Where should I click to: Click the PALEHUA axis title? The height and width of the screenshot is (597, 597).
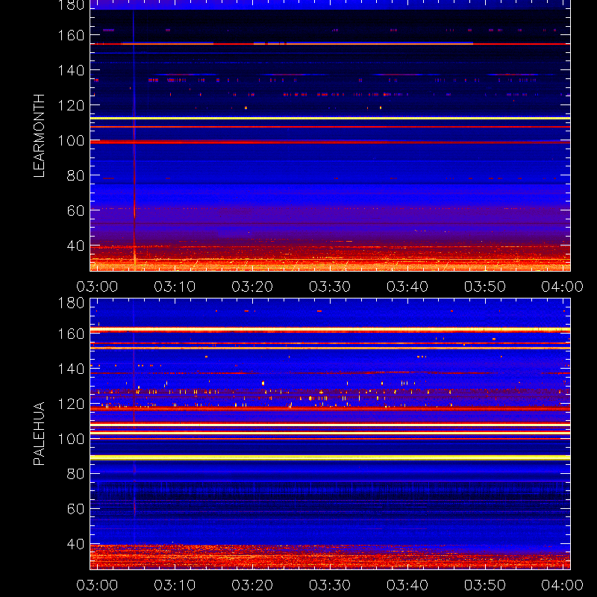(x=40, y=434)
